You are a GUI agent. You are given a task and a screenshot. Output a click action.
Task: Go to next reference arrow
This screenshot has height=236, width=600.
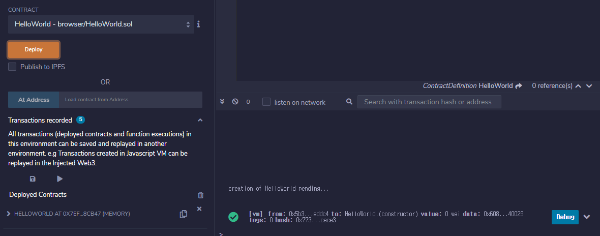pos(589,86)
